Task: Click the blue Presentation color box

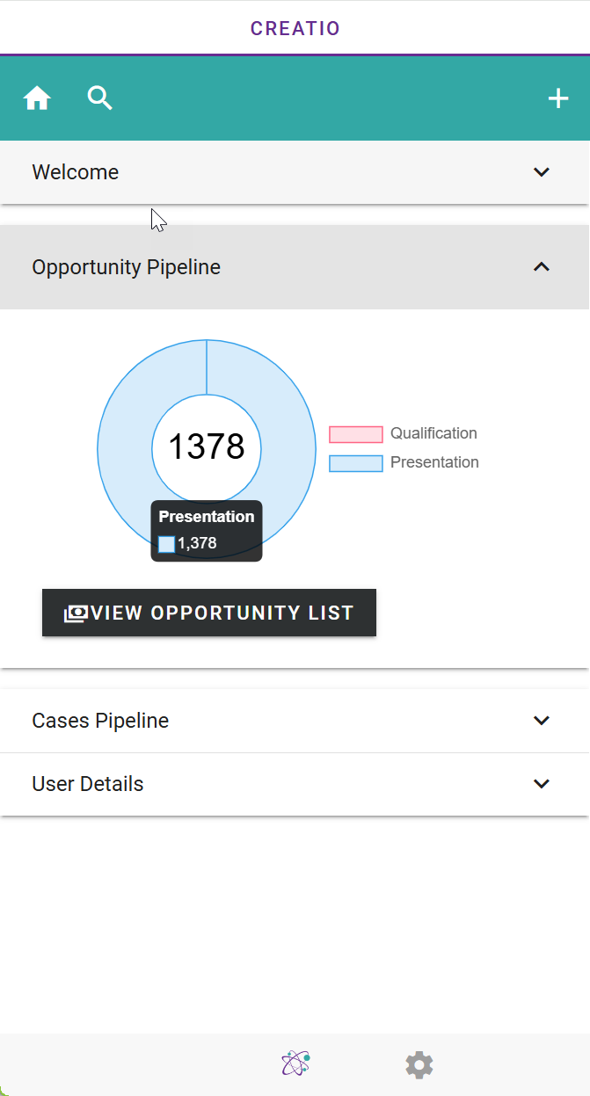Action: pyautogui.click(x=356, y=463)
